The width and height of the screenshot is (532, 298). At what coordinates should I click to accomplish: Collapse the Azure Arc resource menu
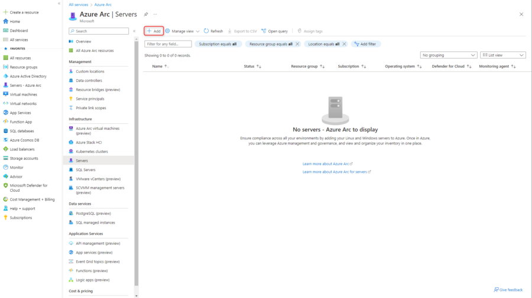coord(134,31)
